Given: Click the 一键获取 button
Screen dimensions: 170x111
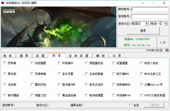Looking at the screenshot, I should tap(154, 105).
